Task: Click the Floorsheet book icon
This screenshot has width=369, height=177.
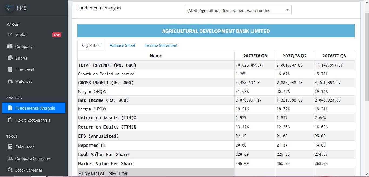Action: point(10,70)
